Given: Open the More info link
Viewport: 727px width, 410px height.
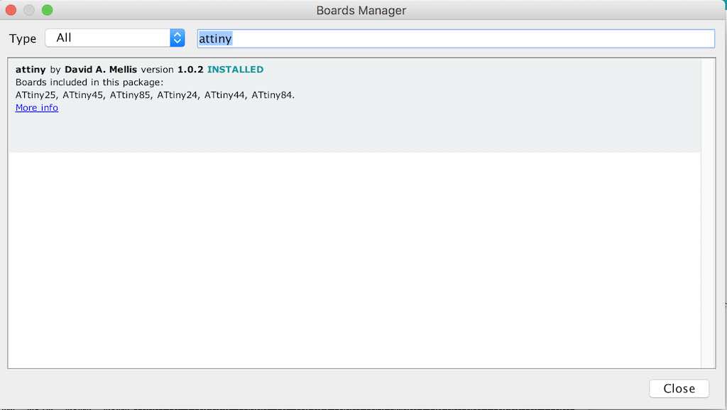Looking at the screenshot, I should (37, 107).
